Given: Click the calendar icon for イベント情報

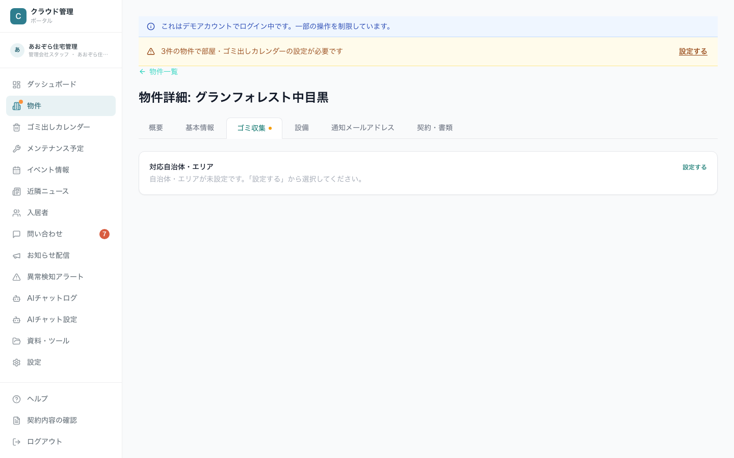Looking at the screenshot, I should pyautogui.click(x=16, y=170).
